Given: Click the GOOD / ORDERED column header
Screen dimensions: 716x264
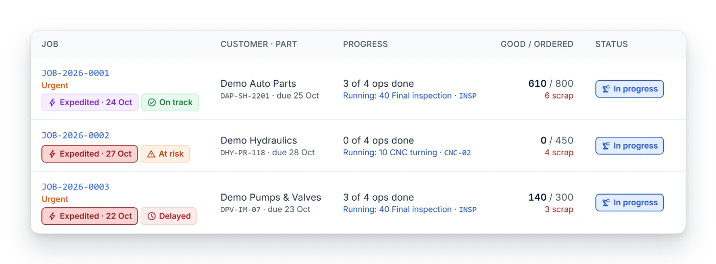Looking at the screenshot, I should pyautogui.click(x=537, y=44).
